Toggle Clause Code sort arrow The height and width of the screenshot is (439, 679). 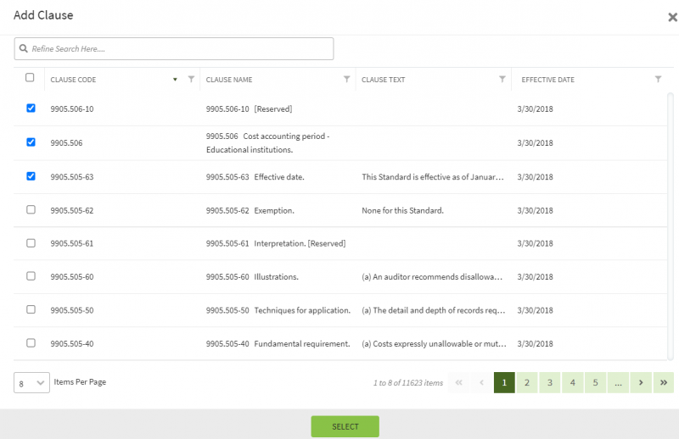point(175,80)
